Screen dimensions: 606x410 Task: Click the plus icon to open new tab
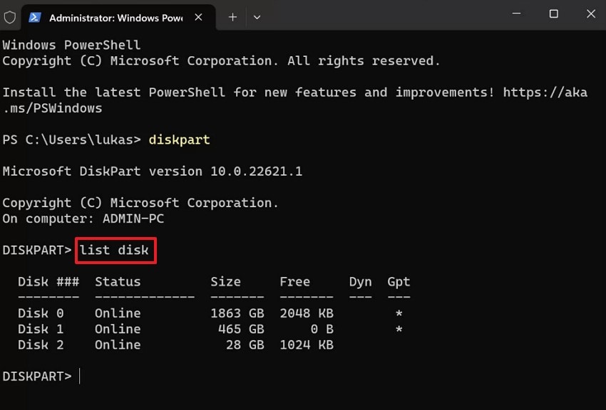click(232, 17)
